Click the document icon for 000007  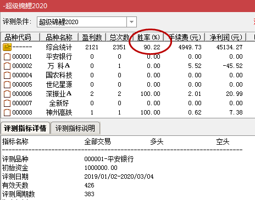click(7, 103)
